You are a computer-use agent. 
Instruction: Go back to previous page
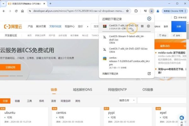coord(4,11)
